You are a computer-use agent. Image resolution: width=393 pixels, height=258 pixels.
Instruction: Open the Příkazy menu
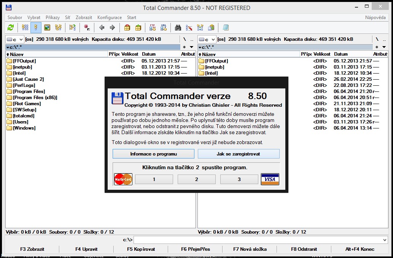pos(53,17)
